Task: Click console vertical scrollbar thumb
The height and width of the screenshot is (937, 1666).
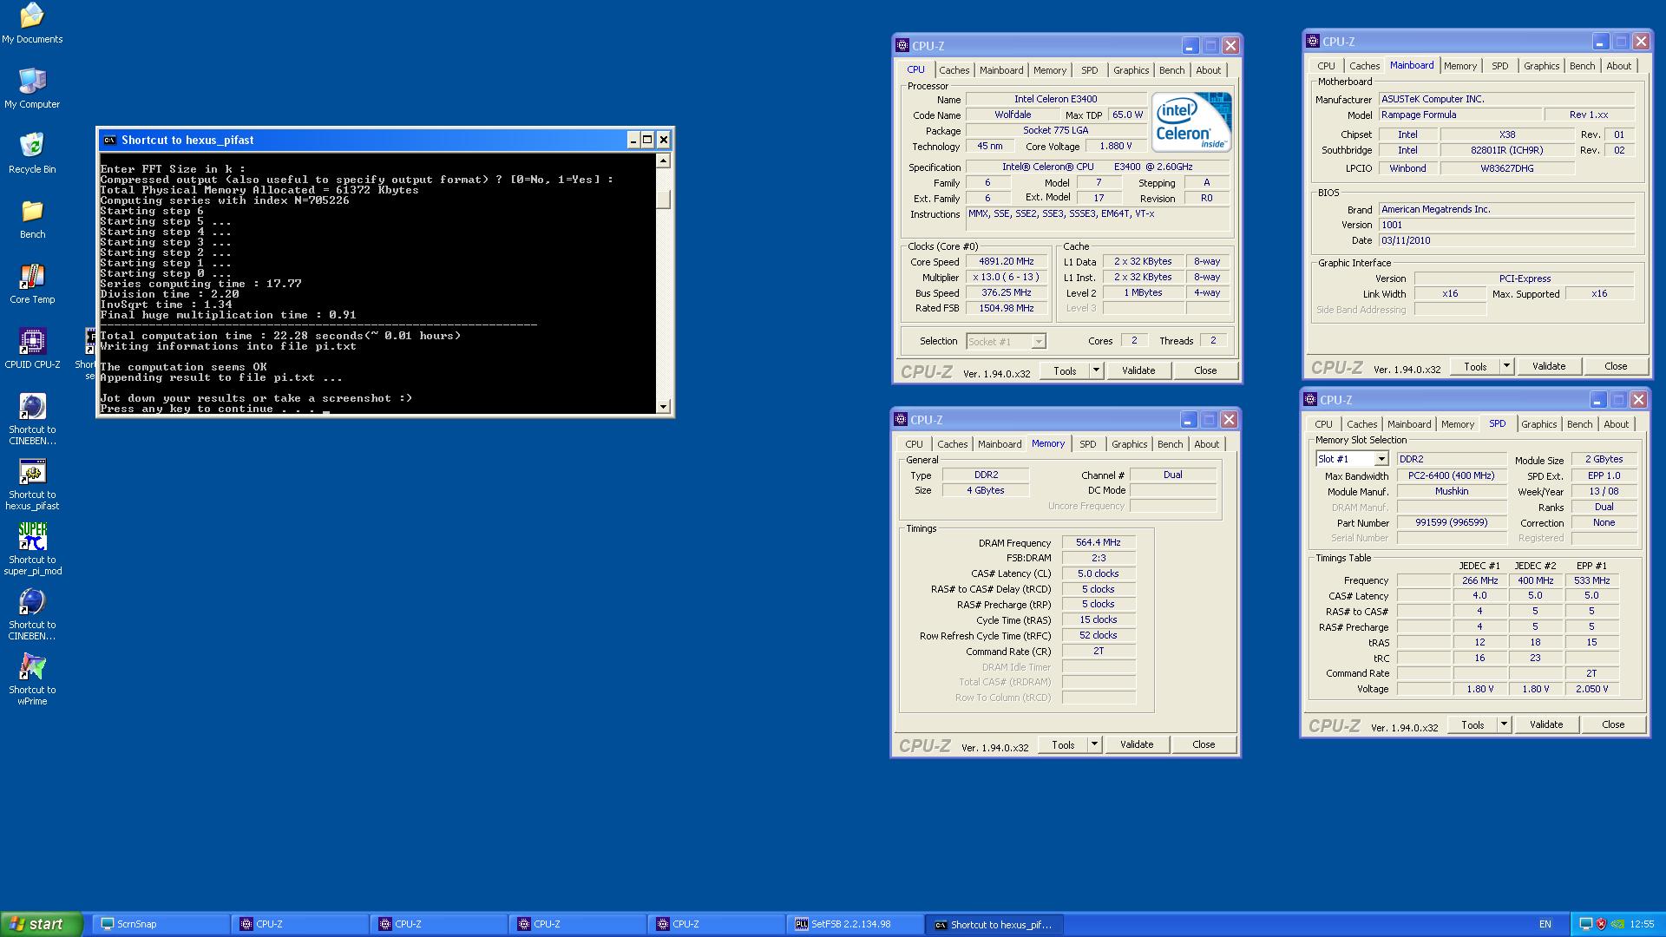Action: pos(664,200)
